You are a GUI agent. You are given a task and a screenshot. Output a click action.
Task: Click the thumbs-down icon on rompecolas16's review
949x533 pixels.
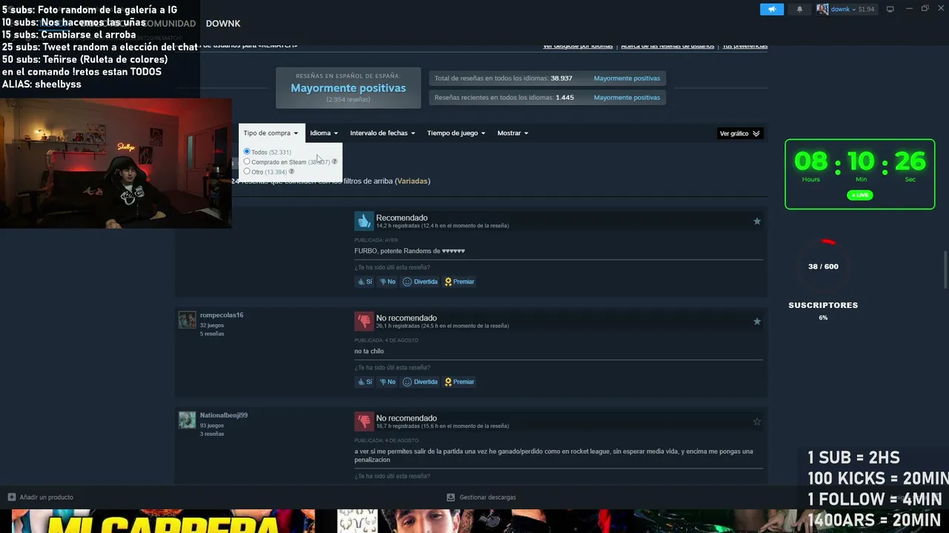pos(363,321)
